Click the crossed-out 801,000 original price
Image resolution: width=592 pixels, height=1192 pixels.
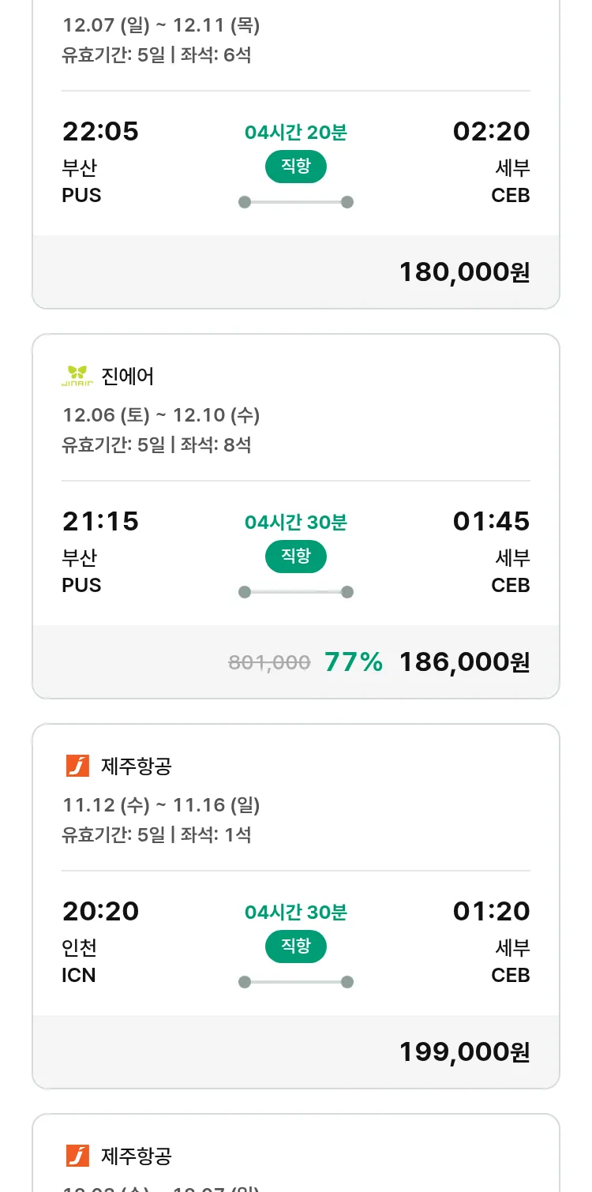pos(269,662)
